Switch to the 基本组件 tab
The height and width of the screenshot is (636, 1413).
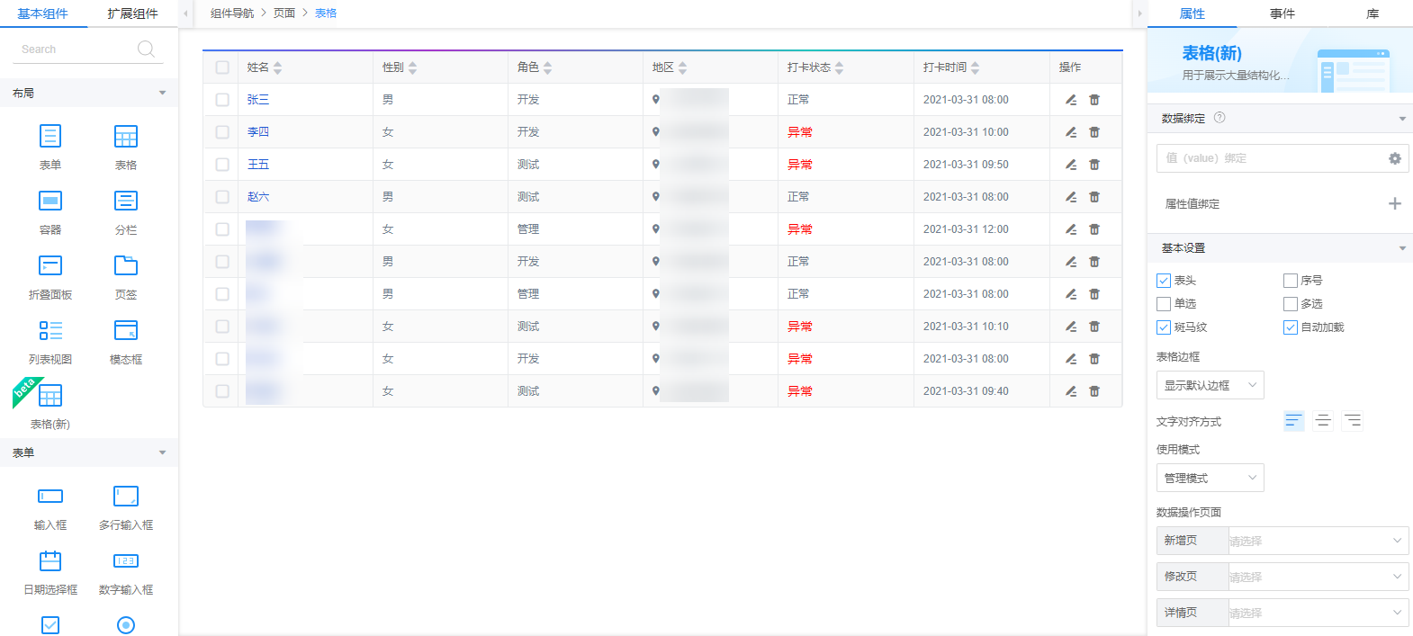[x=43, y=13]
